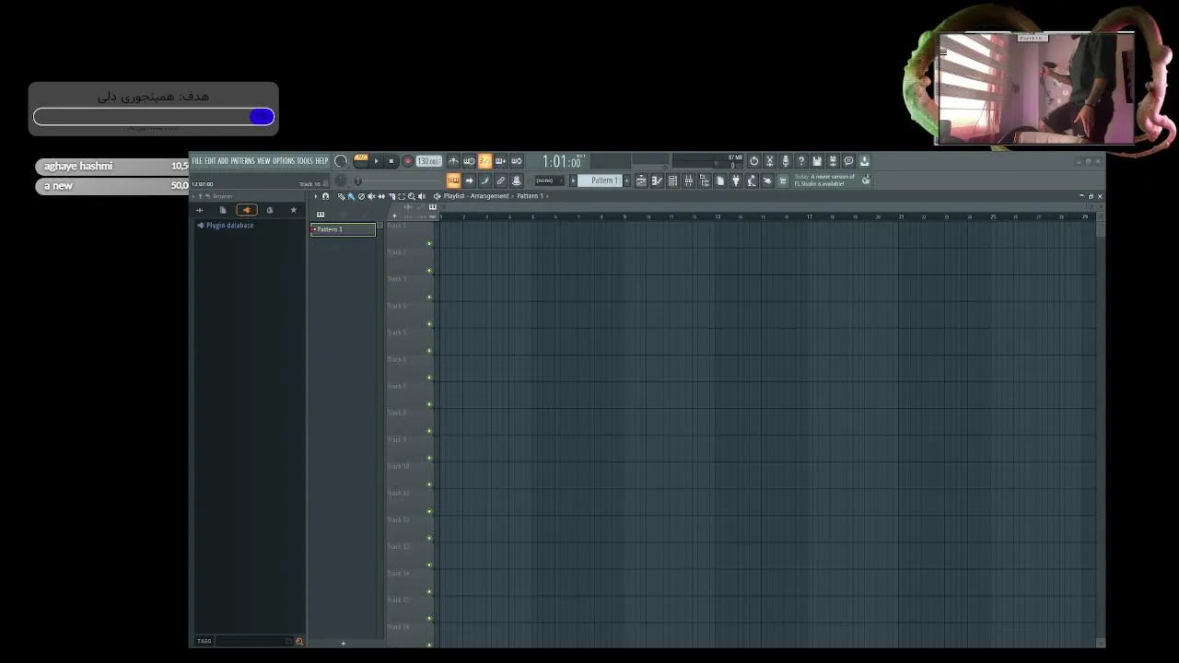Click the question mark help icon

point(801,161)
